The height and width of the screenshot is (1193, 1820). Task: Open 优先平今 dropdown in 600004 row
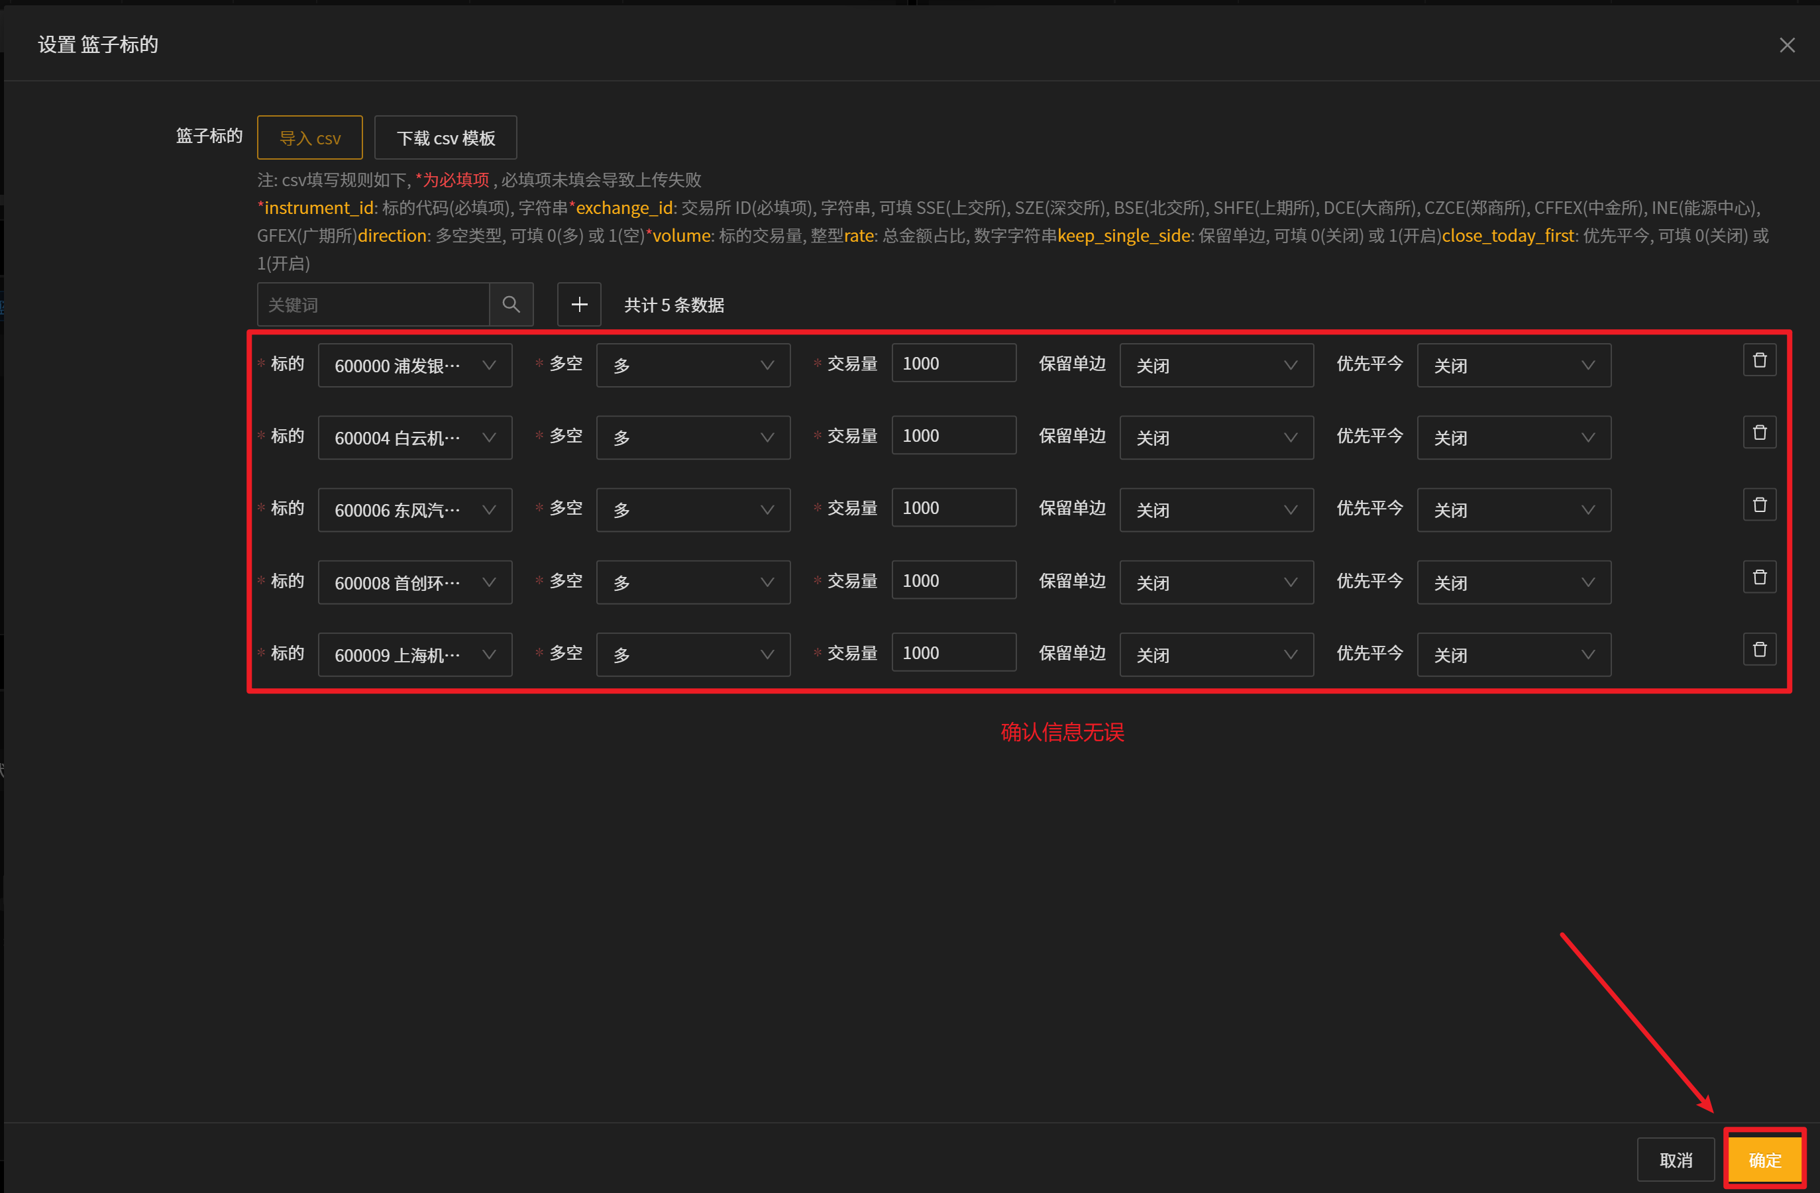pos(1513,437)
